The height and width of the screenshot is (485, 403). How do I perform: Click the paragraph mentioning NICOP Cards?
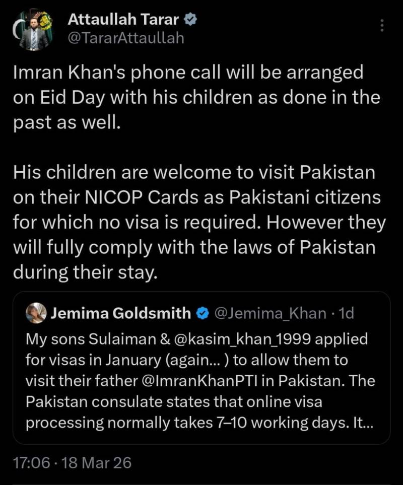(199, 223)
